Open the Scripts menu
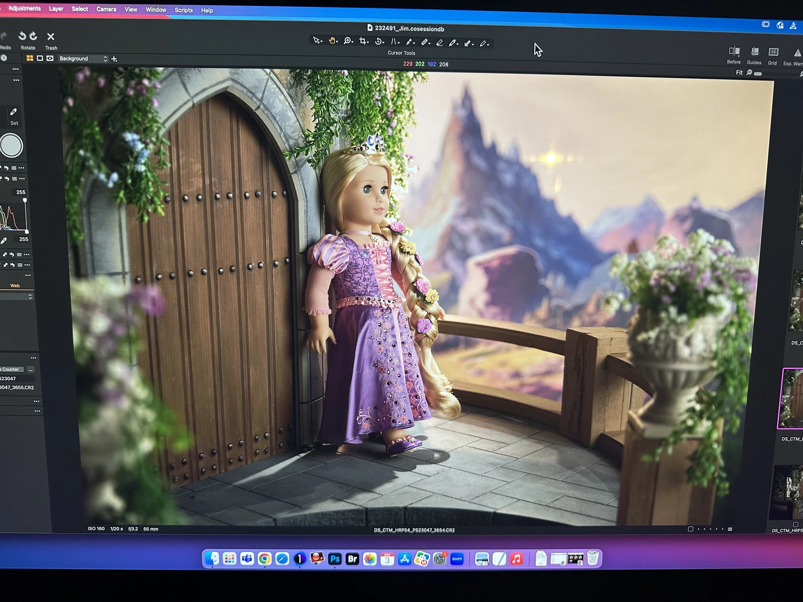803x602 pixels. [x=183, y=10]
